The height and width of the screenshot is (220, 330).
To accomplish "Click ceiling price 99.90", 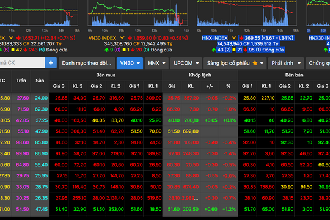I will [23, 153].
